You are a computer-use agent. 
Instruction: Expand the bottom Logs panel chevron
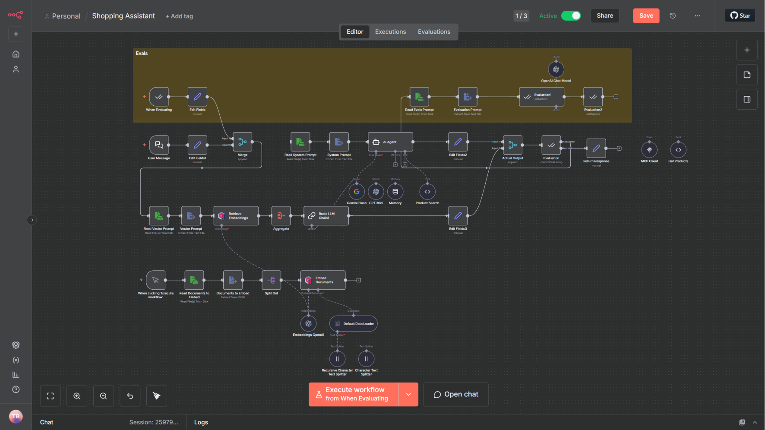pos(755,422)
